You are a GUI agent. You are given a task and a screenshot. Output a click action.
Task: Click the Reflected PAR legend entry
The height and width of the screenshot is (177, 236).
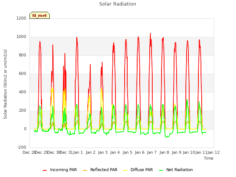point(100,170)
